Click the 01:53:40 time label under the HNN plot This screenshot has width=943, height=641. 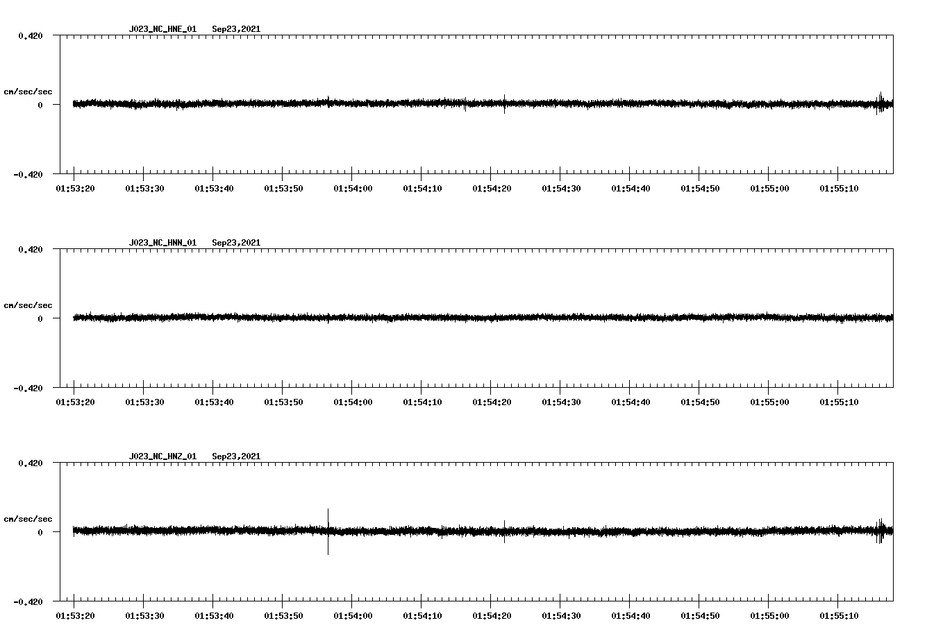click(214, 402)
